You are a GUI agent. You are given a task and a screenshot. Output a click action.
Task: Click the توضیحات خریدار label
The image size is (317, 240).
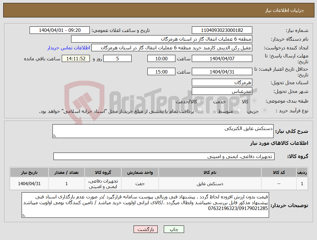click(289, 205)
